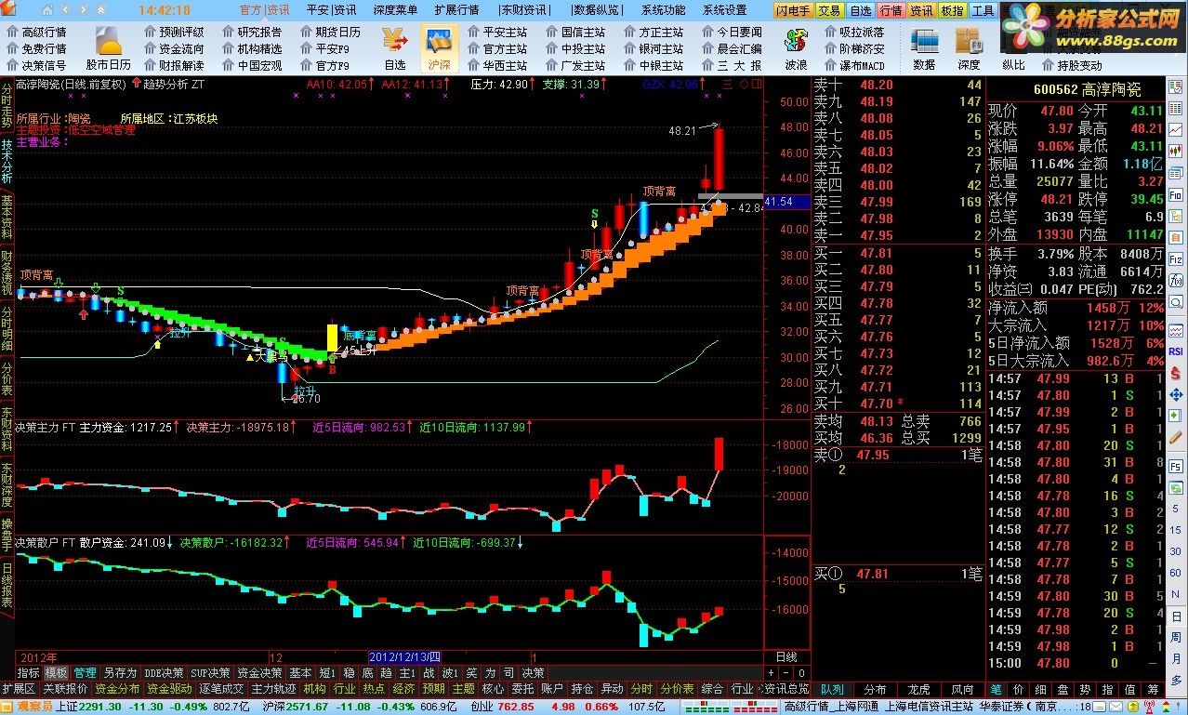Select the 资金驱动 bottom tab
Screen dimensions: 1188x715
169,689
